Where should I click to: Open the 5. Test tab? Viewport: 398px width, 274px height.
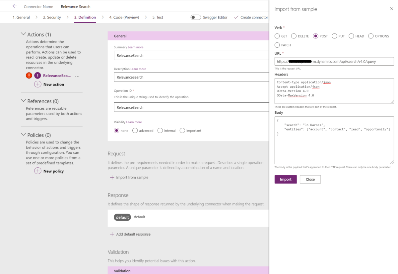coord(158,17)
